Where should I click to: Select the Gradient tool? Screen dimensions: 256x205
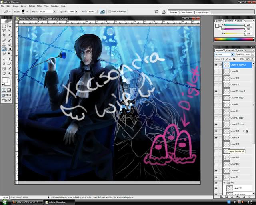(x=9, y=49)
